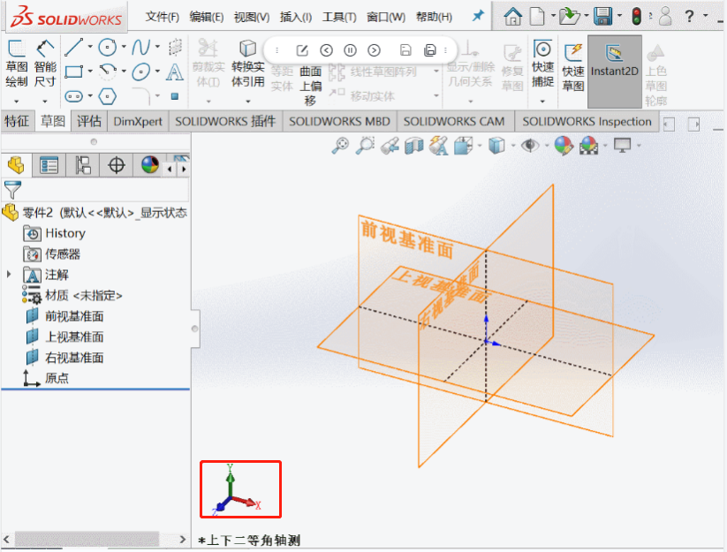Screen dimensions: 727x552
Task: Click the View Orientation cube icon
Action: [x=463, y=146]
